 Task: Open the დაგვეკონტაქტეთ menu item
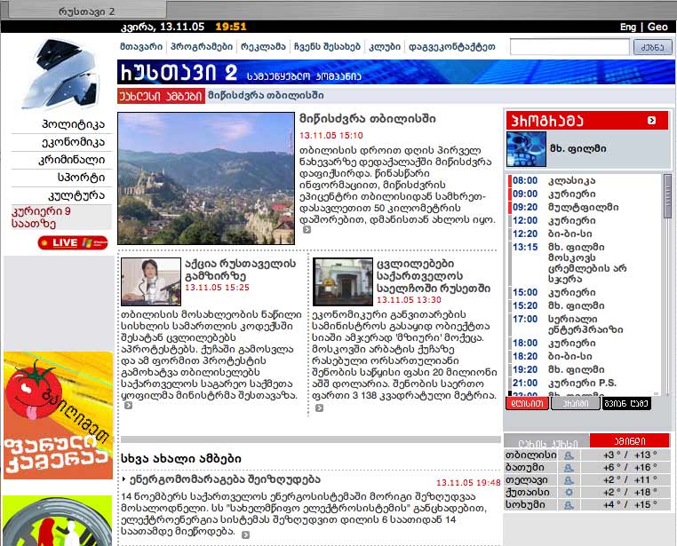point(452,46)
